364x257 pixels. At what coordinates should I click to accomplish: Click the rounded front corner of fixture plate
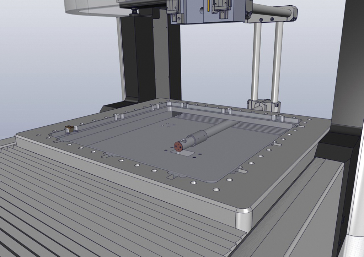(x=244, y=217)
